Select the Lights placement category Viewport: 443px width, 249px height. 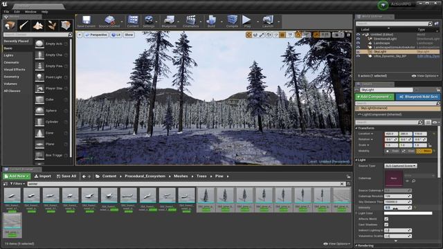pyautogui.click(x=8, y=55)
